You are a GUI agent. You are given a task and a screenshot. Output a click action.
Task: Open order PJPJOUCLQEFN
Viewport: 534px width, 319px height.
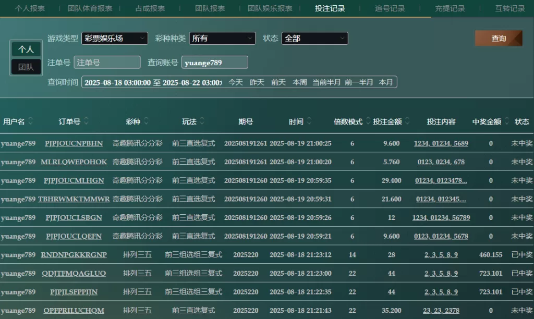point(74,236)
